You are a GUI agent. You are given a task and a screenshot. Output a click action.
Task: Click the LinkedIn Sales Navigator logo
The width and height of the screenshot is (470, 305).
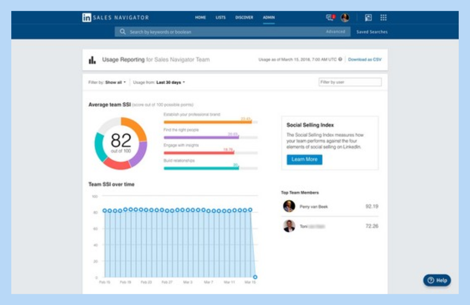pyautogui.click(x=116, y=17)
